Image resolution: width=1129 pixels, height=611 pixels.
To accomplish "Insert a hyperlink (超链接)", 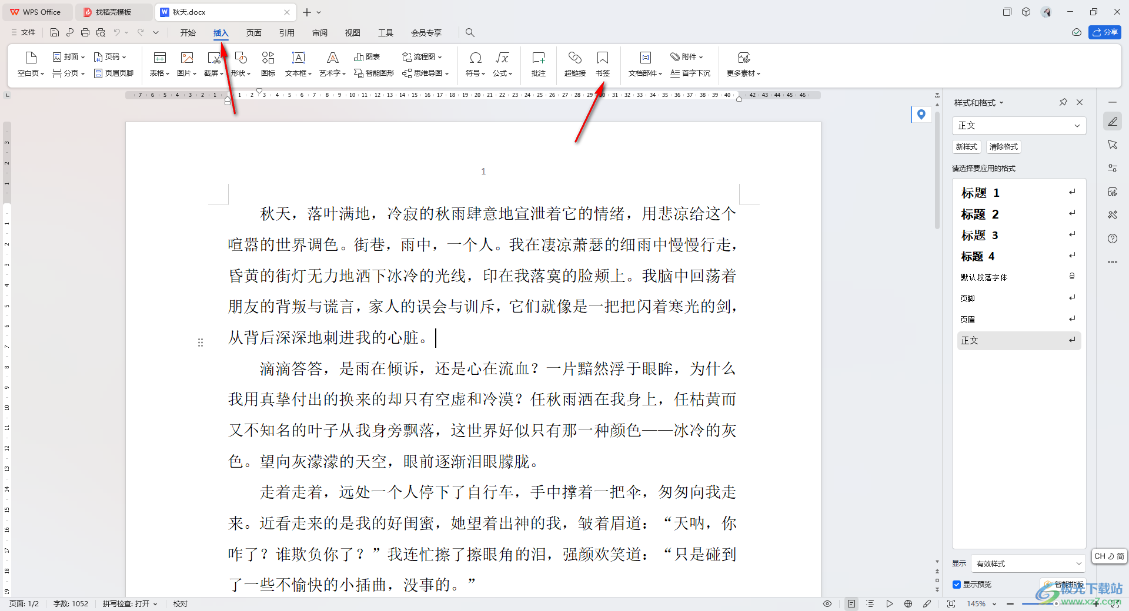I will pos(574,64).
